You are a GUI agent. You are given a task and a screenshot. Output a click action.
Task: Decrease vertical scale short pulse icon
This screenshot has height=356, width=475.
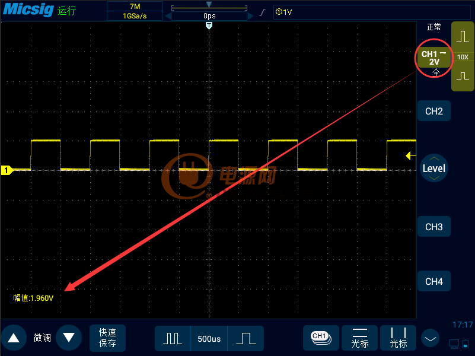[463, 76]
